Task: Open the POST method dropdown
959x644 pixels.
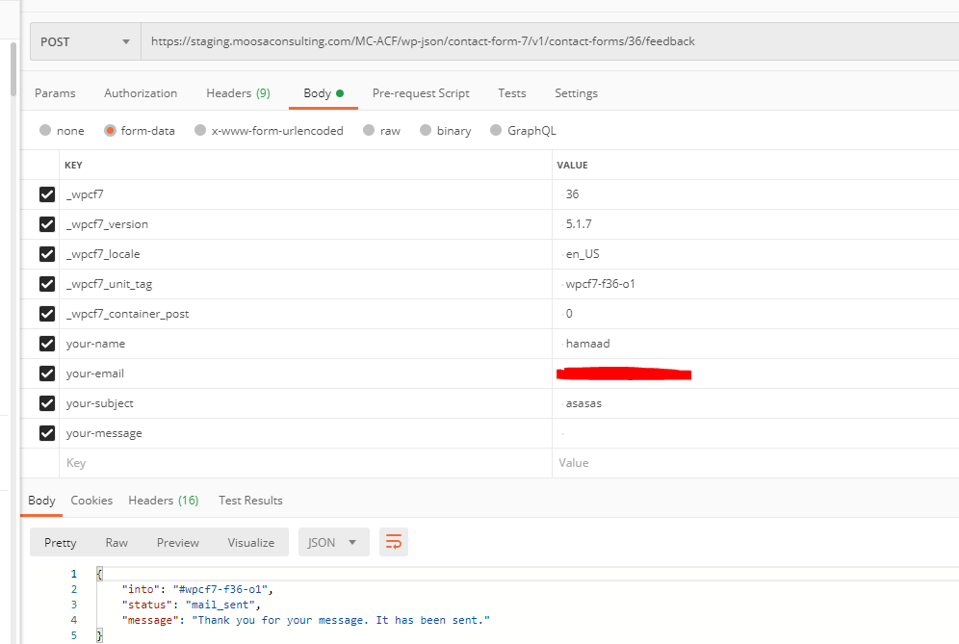Action: (x=85, y=42)
